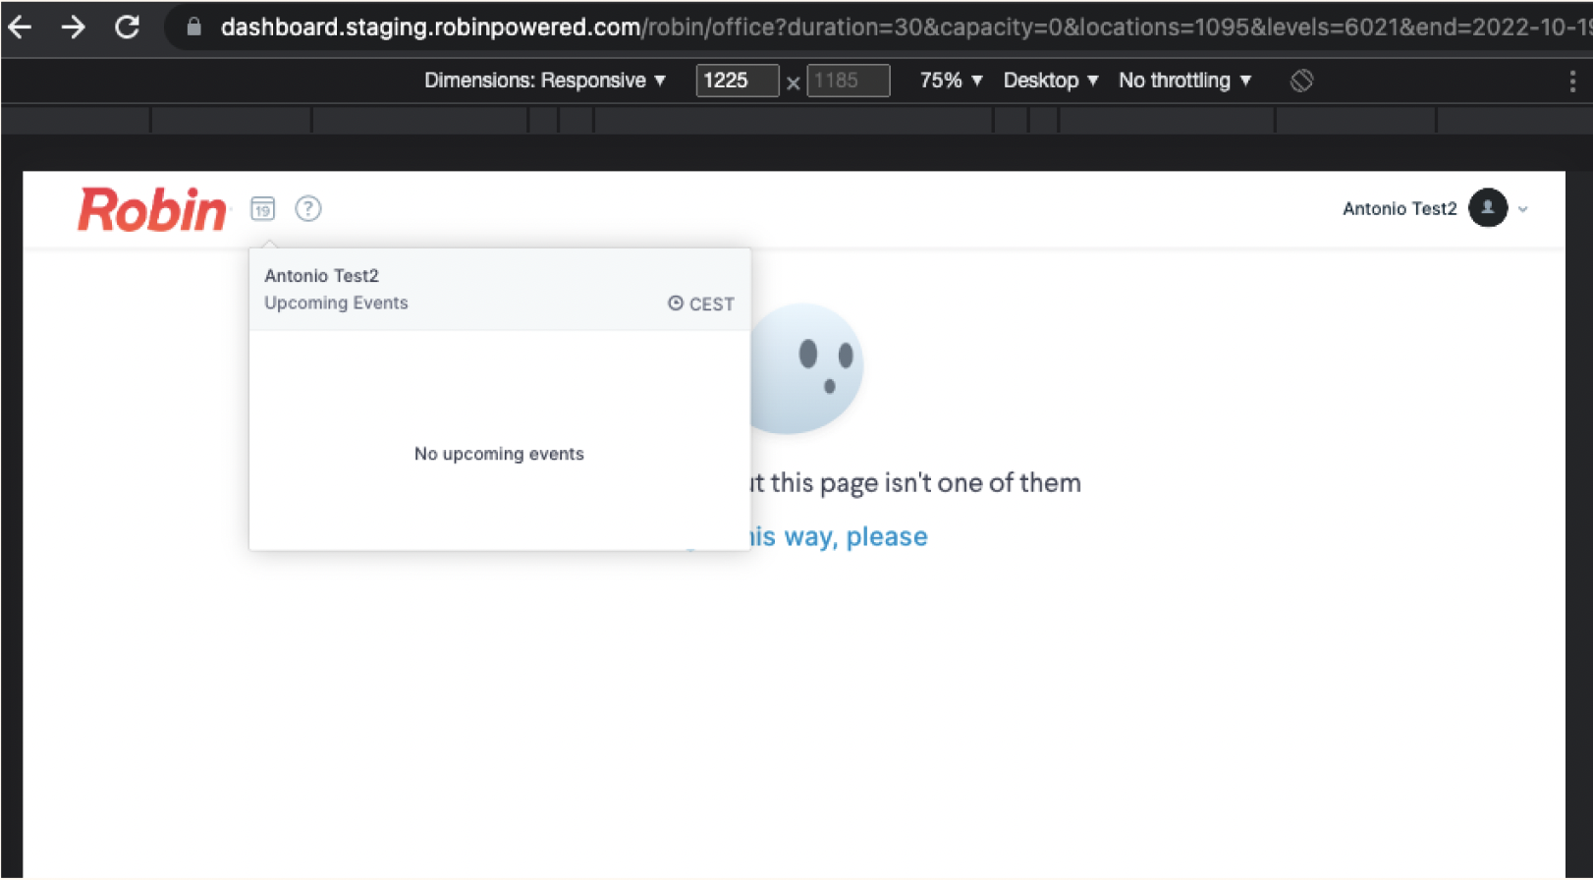Click the browser forward arrow

tap(73, 27)
